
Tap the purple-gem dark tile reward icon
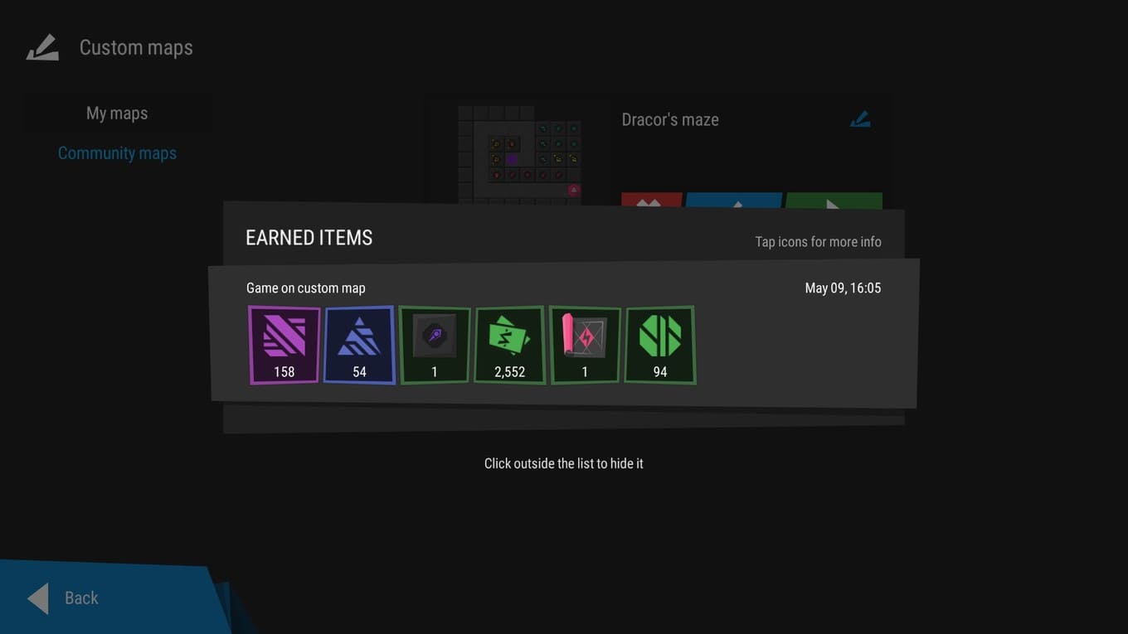tap(435, 345)
